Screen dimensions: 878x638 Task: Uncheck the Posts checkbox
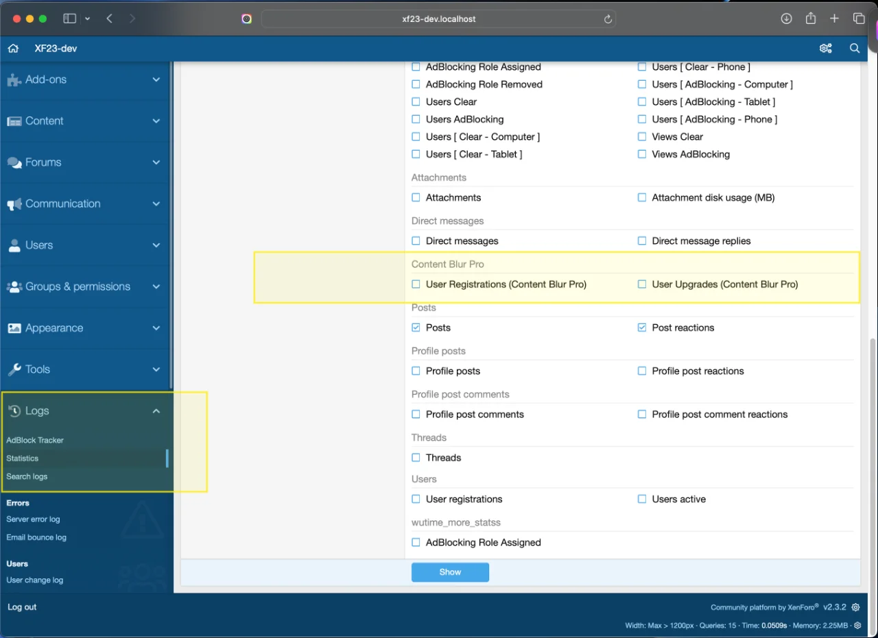tap(416, 328)
